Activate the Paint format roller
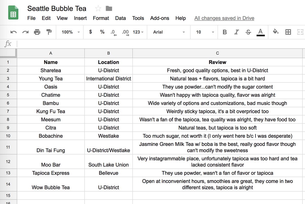 [x=49, y=32]
